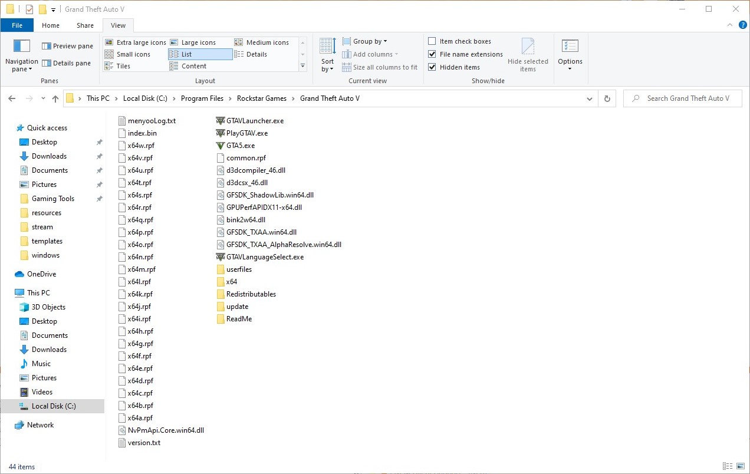Switch layout to Large icons
Viewport: 750px width, 474px height.
pos(193,42)
